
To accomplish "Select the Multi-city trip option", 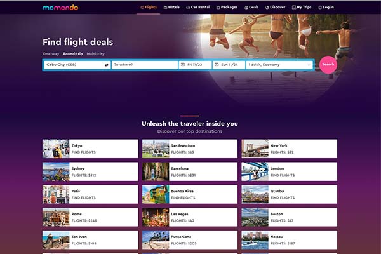I will click(x=95, y=54).
